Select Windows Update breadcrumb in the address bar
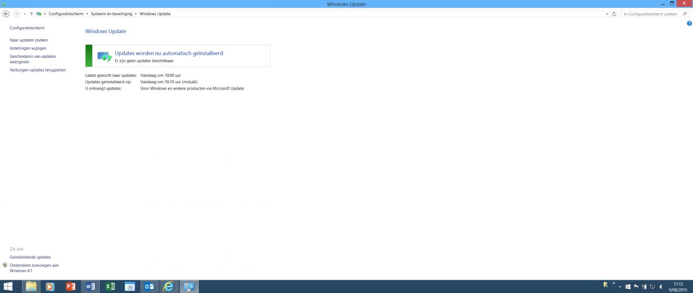 (155, 13)
